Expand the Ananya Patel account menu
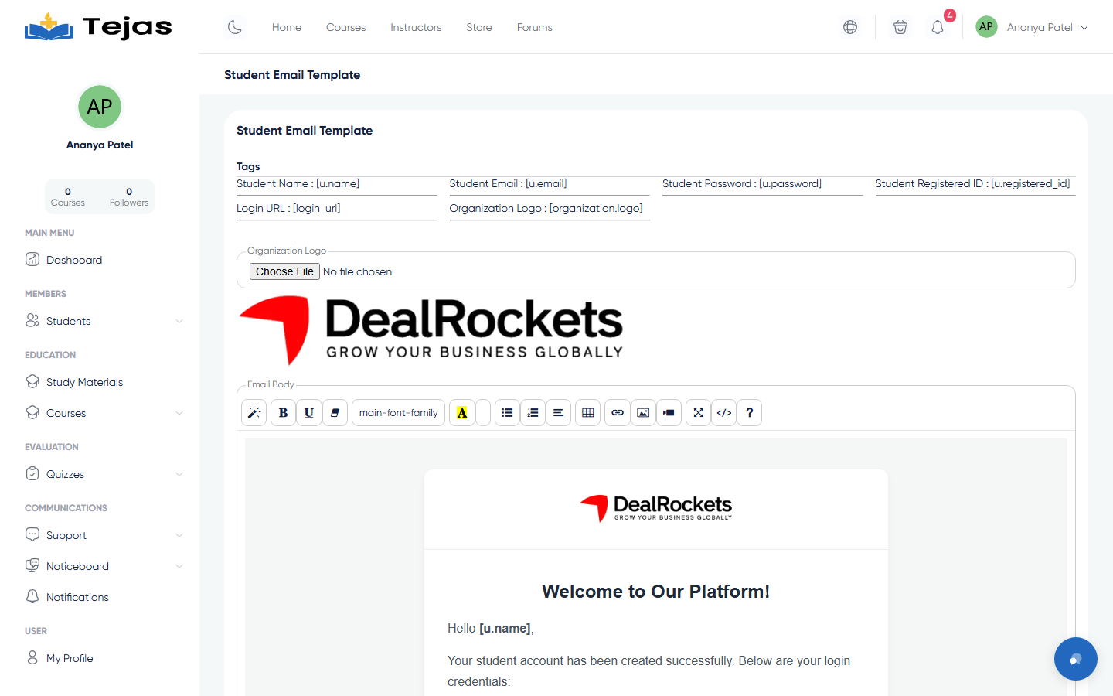 pos(1033,27)
